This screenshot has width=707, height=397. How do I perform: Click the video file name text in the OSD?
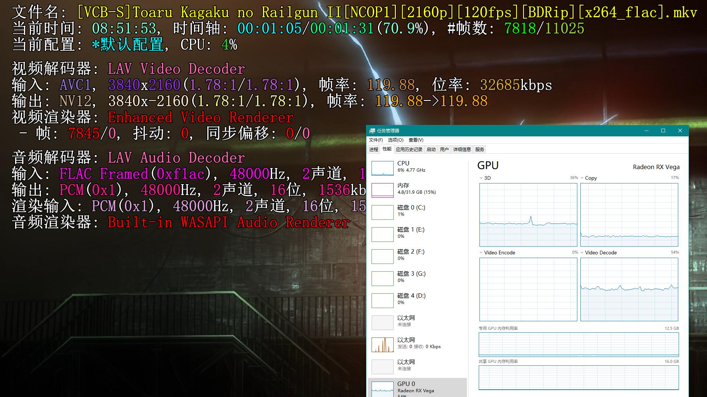(387, 12)
